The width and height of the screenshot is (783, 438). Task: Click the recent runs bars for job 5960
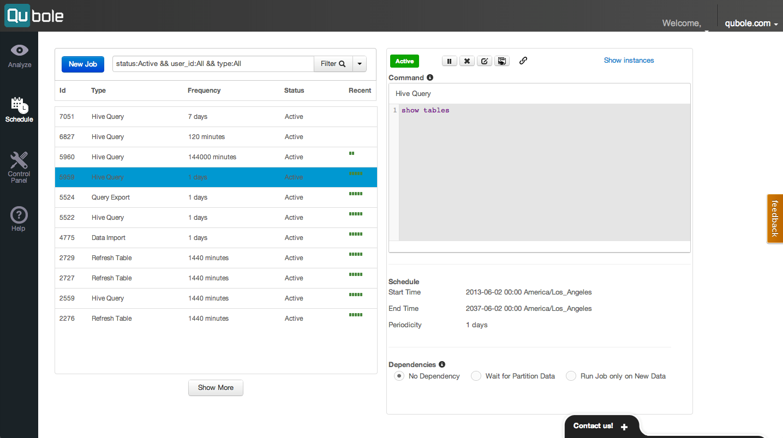pos(352,153)
